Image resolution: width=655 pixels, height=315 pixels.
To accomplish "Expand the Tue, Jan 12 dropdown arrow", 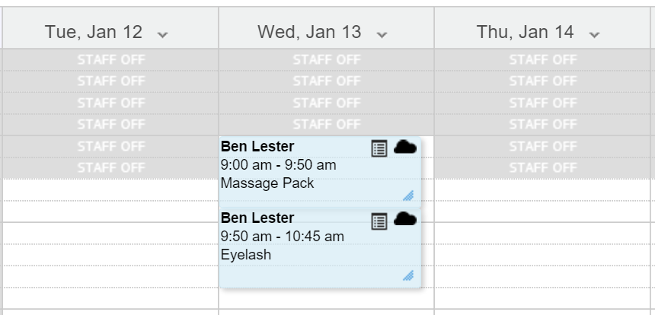I will coord(162,34).
